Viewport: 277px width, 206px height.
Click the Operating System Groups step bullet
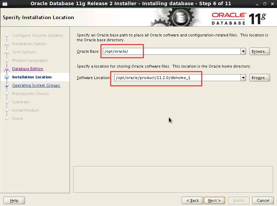[7, 85]
